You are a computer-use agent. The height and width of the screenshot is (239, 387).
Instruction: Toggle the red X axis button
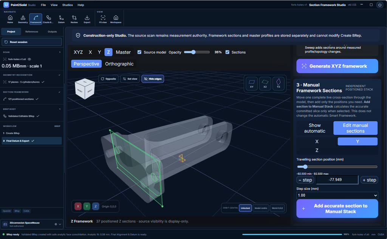pyautogui.click(x=78, y=207)
